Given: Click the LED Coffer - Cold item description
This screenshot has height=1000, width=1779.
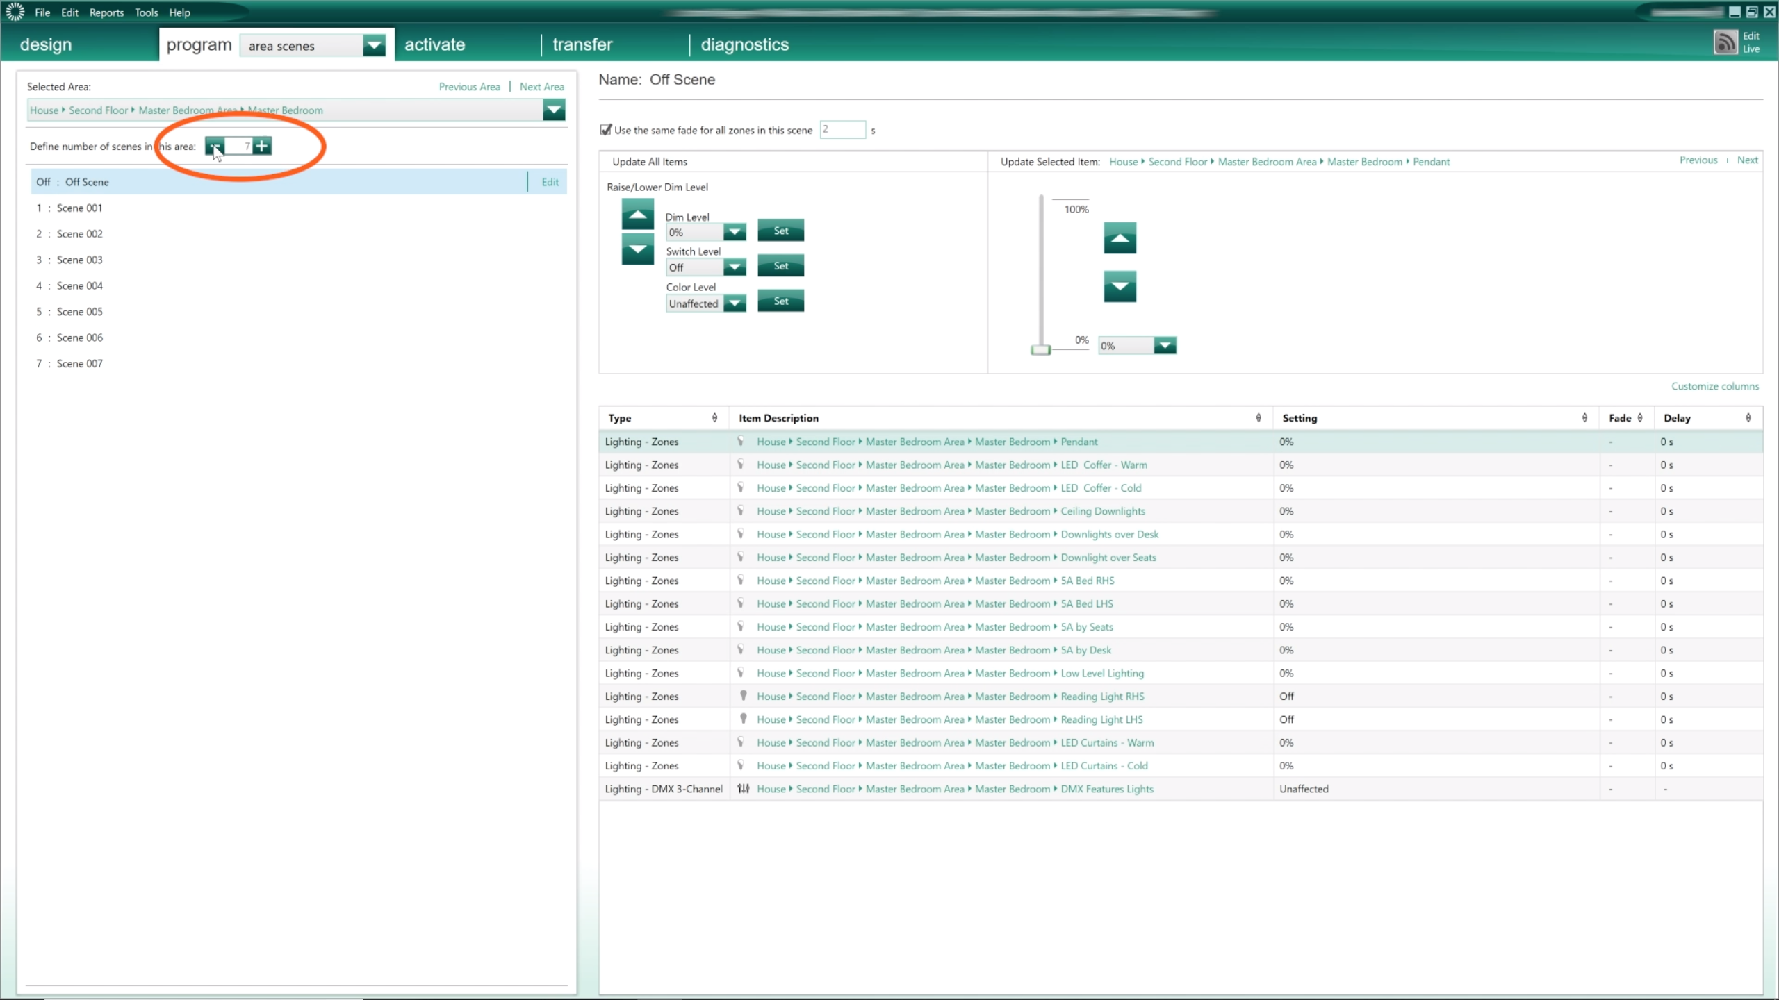Looking at the screenshot, I should (1101, 487).
